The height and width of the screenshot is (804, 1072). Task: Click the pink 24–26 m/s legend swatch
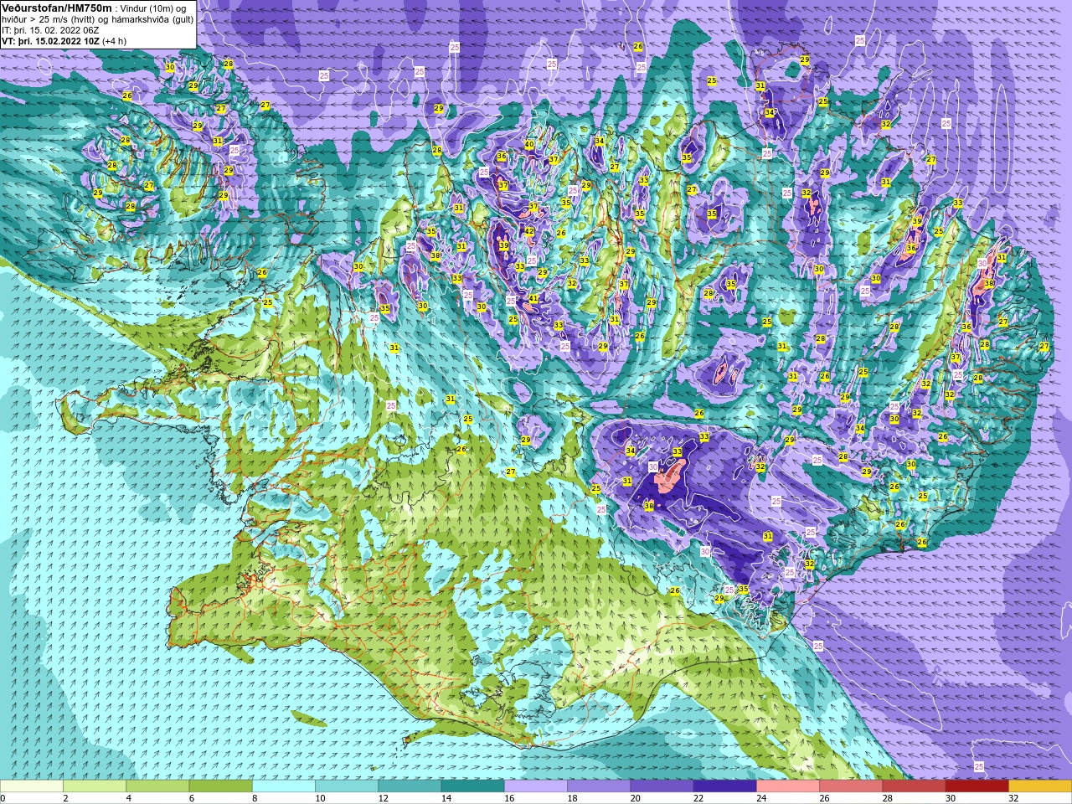pos(788,786)
